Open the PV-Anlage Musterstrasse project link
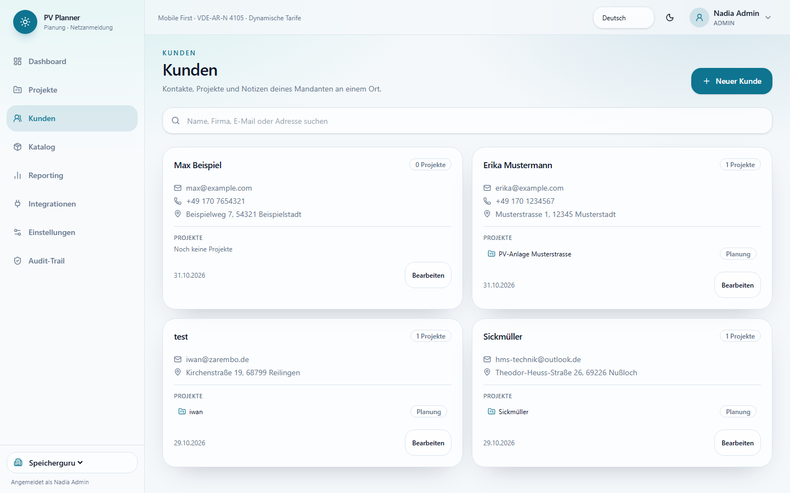The height and width of the screenshot is (493, 790). pyautogui.click(x=535, y=254)
